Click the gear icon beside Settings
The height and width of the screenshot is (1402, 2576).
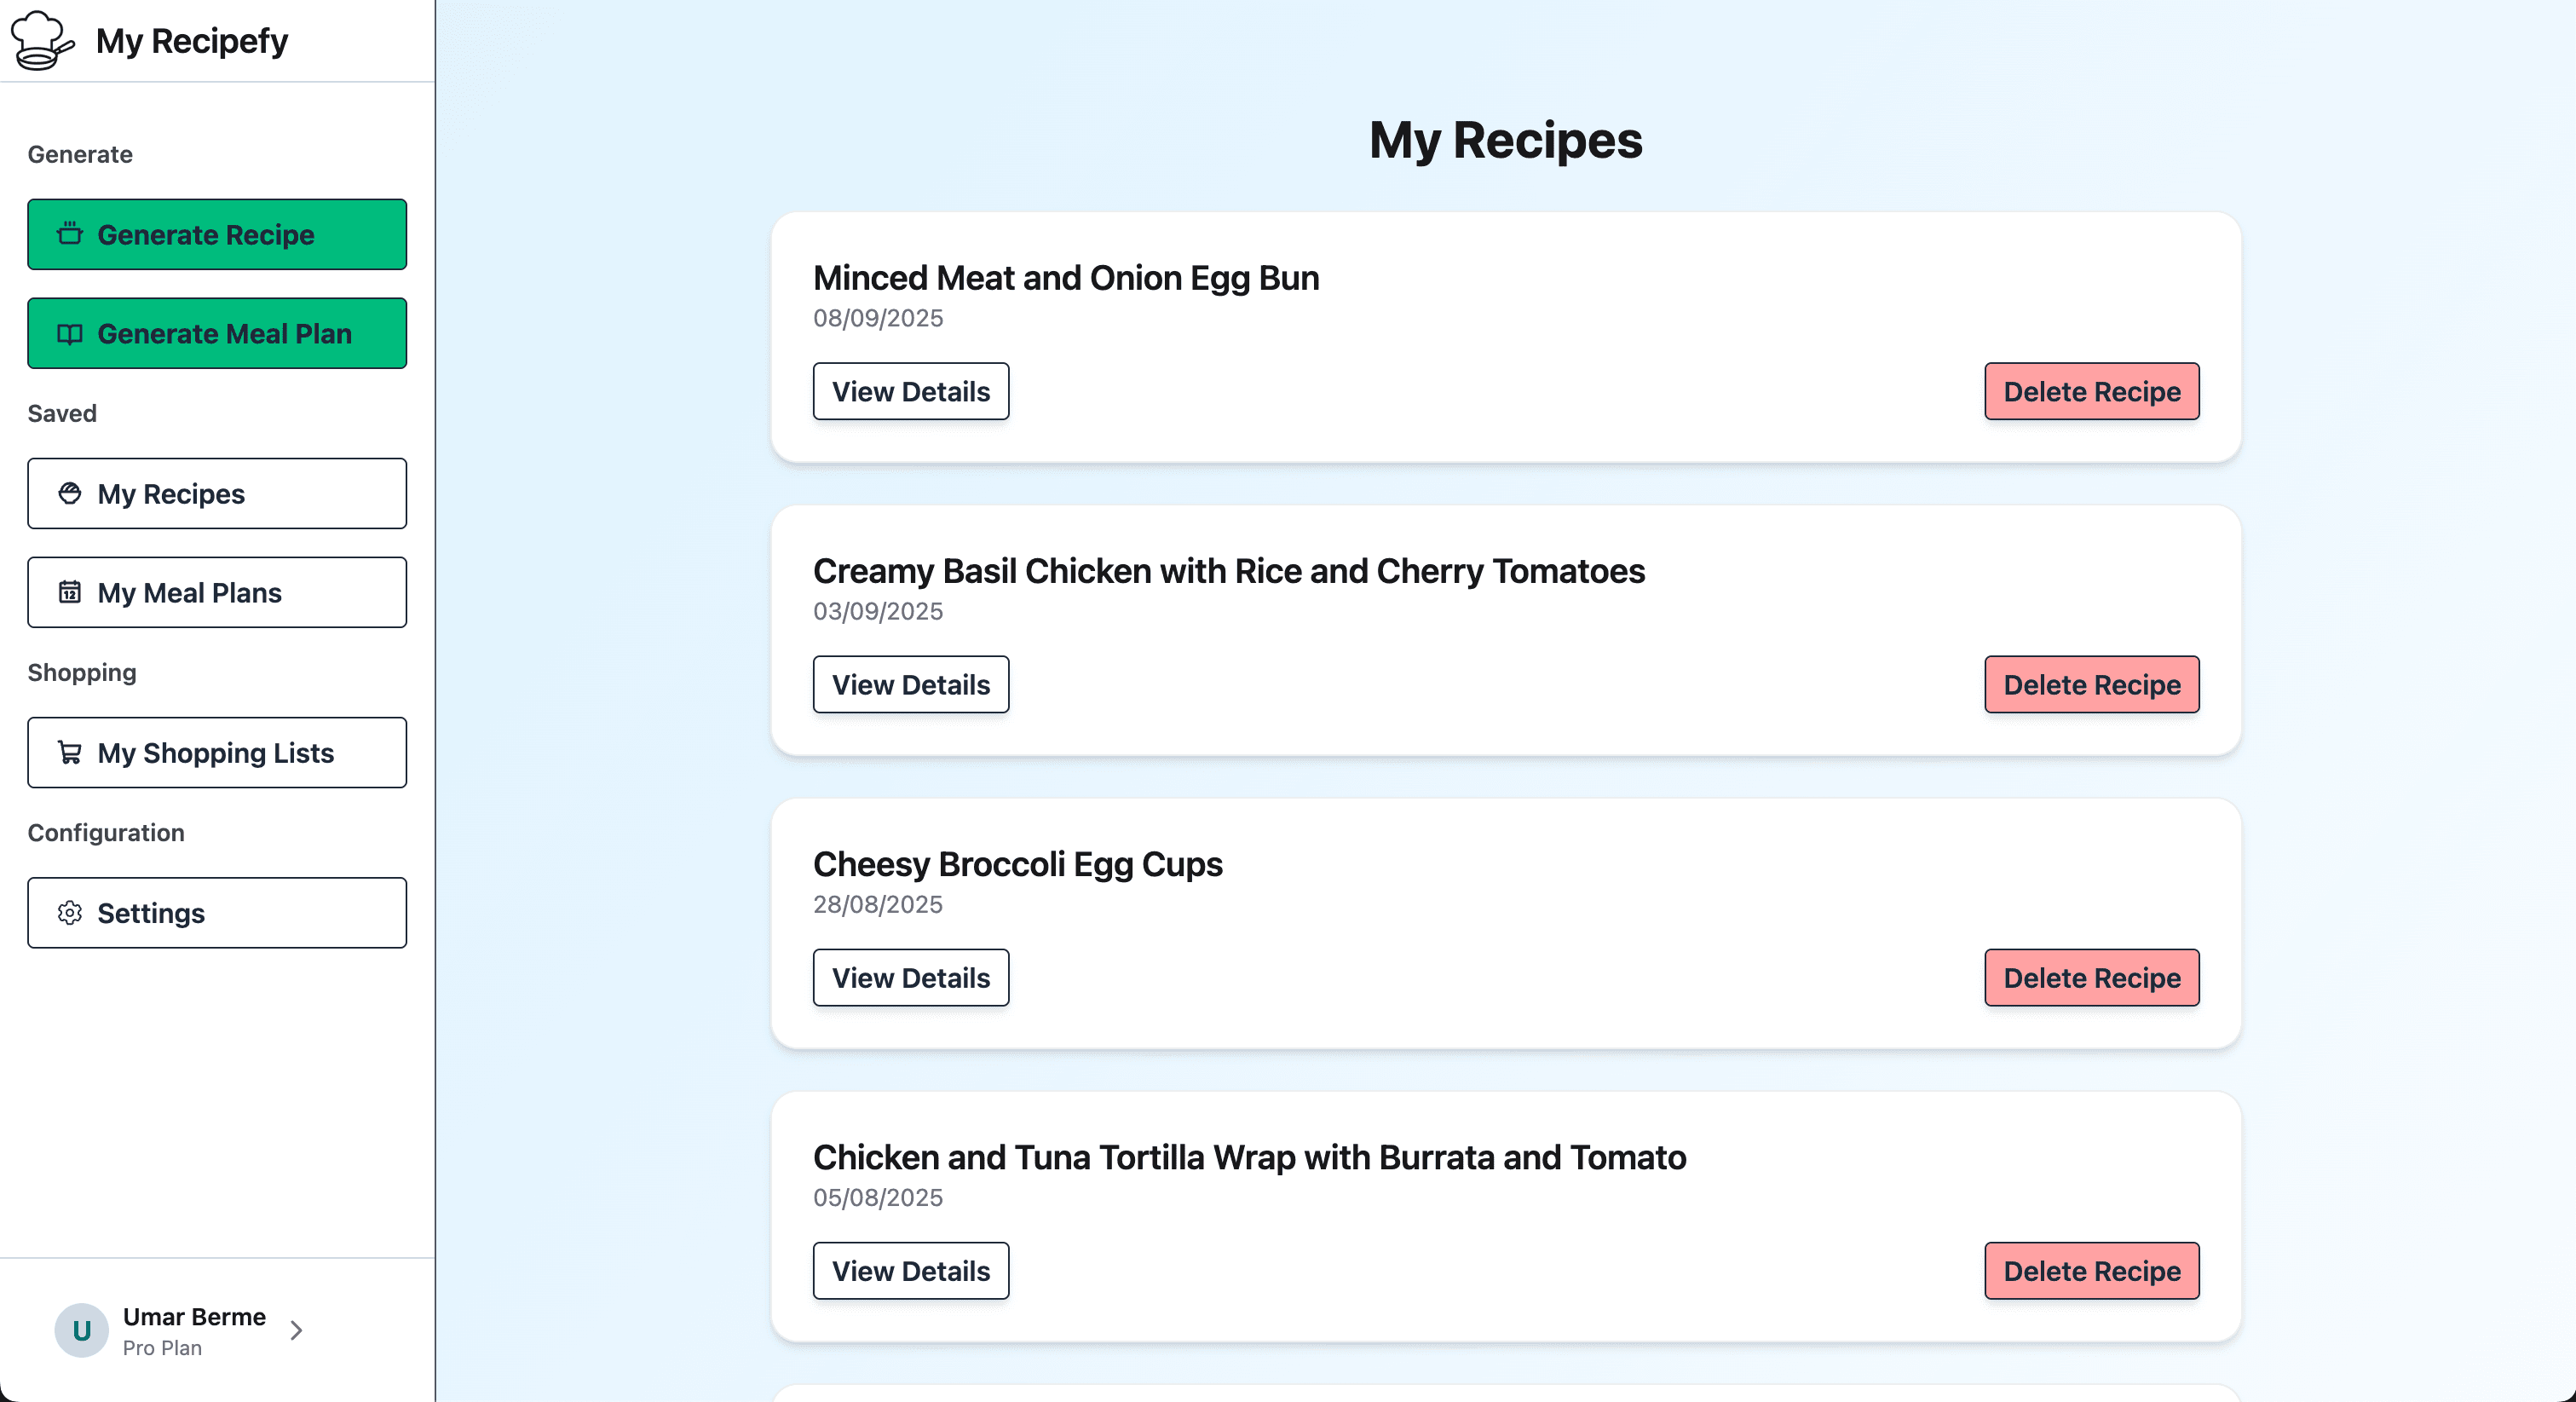point(69,912)
